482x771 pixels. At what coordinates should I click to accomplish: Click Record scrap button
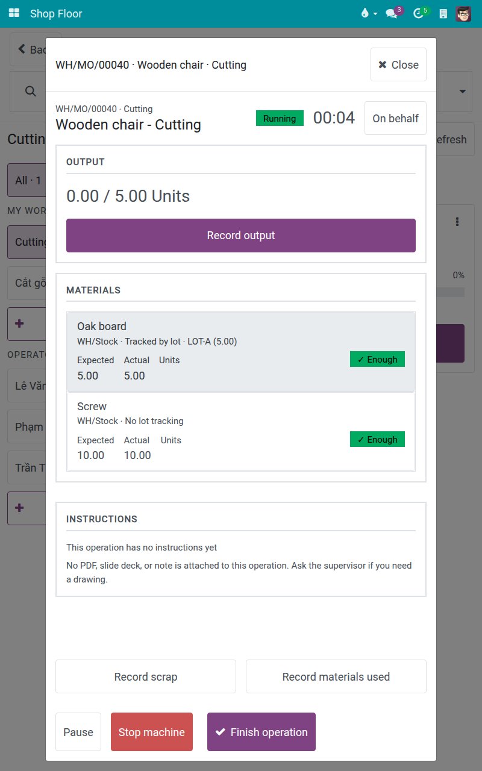coord(146,676)
